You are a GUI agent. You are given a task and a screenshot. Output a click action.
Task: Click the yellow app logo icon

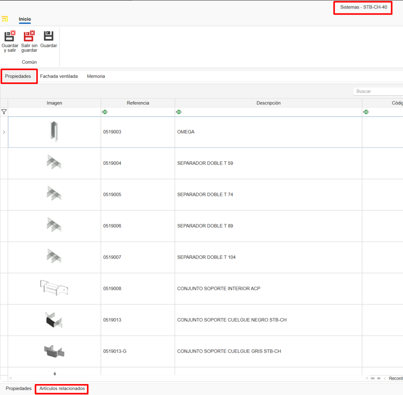[5, 19]
